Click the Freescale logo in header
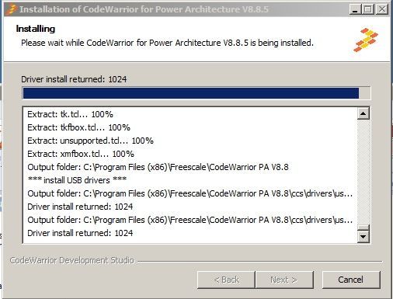Viewport: 393px width, 299px height. tap(366, 40)
